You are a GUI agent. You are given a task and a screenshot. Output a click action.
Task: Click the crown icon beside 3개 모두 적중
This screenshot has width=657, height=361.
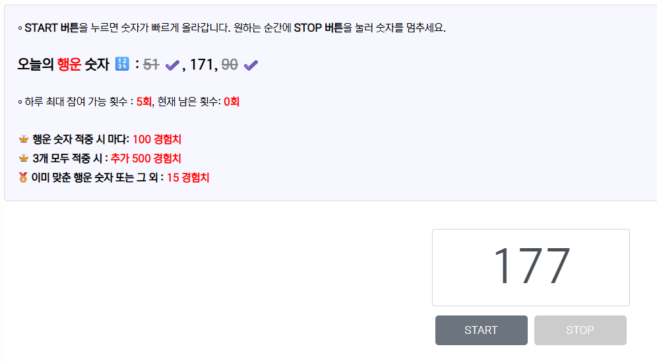click(24, 158)
